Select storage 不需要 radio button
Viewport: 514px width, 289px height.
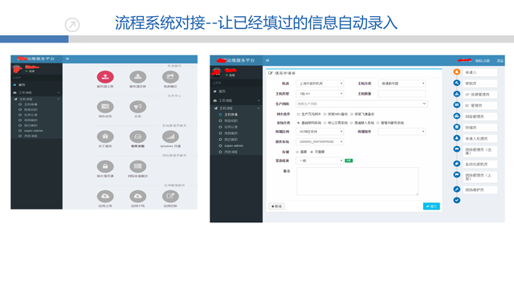click(312, 152)
